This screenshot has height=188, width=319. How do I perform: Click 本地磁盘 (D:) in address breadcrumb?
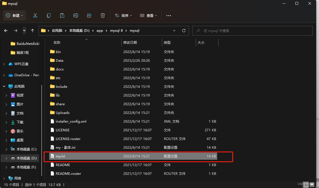coord(79,31)
